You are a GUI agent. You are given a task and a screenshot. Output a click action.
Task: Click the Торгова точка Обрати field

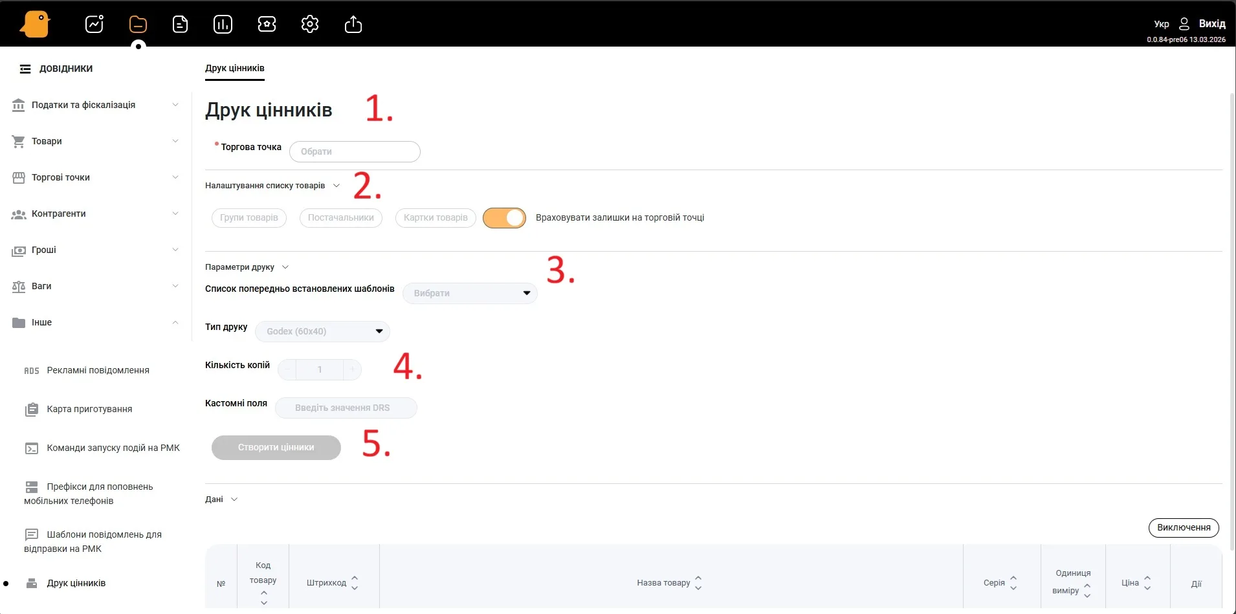point(355,151)
